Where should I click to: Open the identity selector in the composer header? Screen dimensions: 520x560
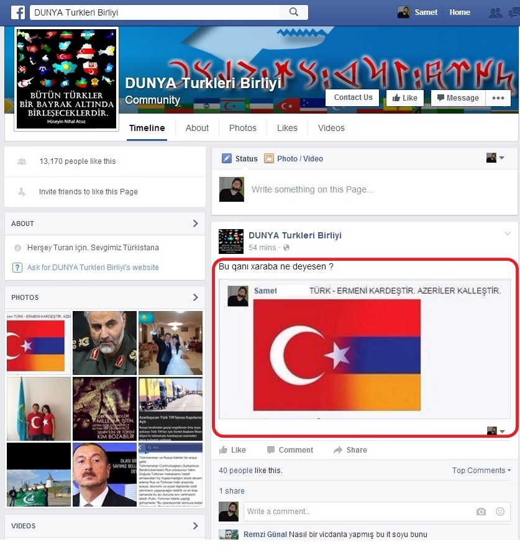495,158
